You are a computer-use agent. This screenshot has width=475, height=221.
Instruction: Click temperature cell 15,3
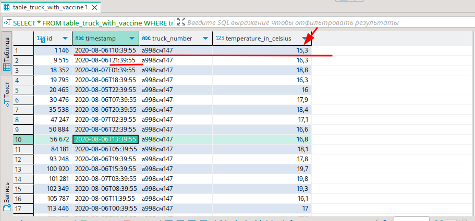262,51
